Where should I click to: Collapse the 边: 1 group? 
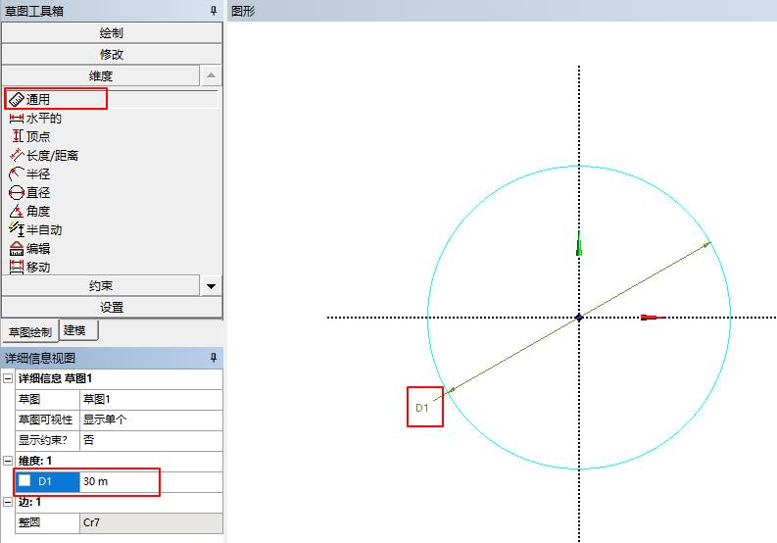coord(8,502)
